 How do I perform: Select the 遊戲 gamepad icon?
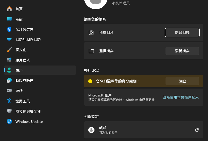pos(9,91)
